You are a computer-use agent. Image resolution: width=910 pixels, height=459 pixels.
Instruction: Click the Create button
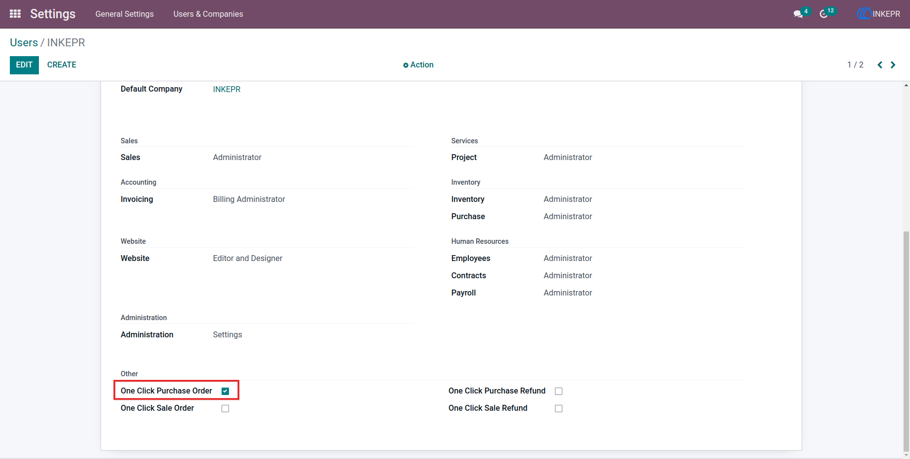tap(62, 65)
